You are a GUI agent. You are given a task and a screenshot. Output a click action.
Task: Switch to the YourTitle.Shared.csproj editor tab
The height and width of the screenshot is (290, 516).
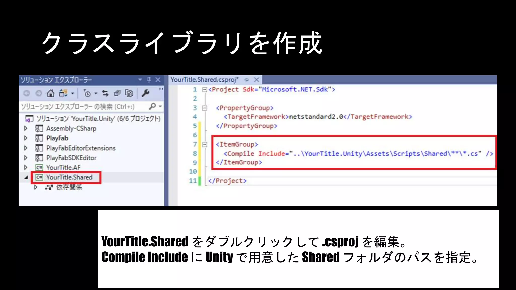click(x=204, y=80)
